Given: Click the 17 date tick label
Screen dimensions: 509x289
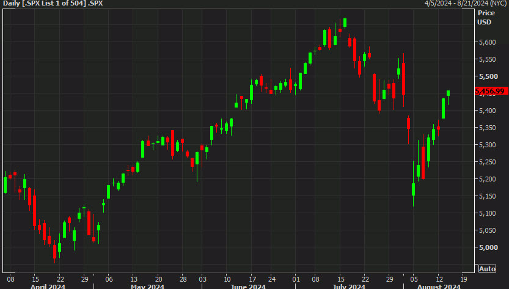Looking at the screenshot, I should (x=252, y=279).
